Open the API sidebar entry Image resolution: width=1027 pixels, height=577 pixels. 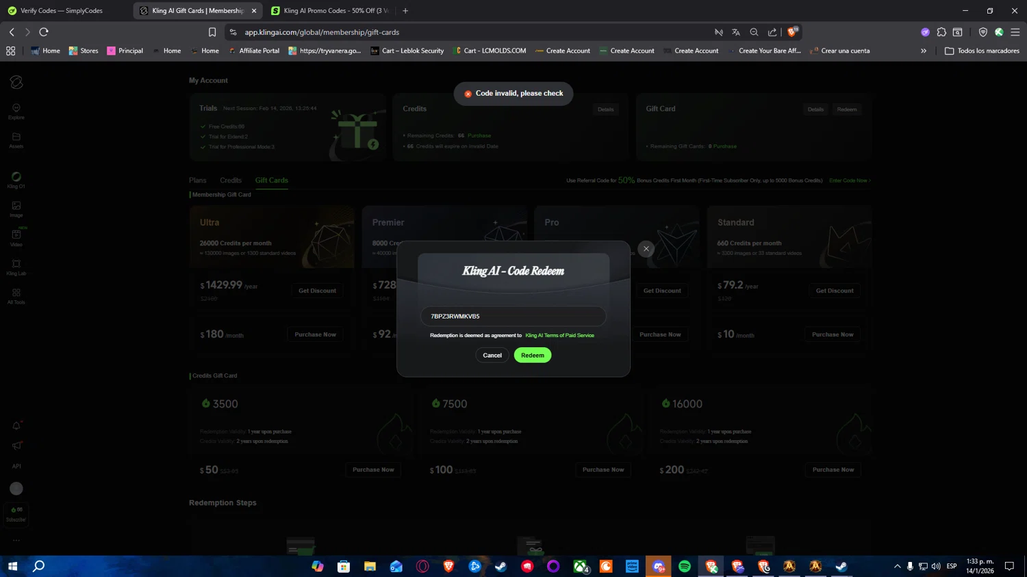click(x=16, y=466)
